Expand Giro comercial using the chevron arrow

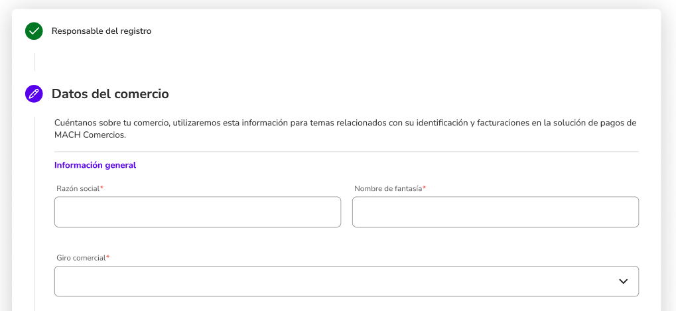point(623,281)
